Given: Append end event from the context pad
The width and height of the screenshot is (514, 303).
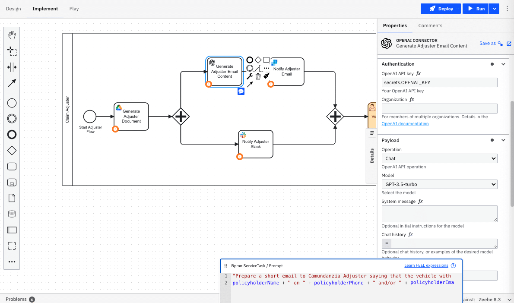Looking at the screenshot, I should 250,60.
